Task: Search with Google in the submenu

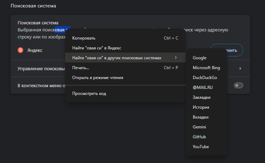Action: tap(199, 58)
